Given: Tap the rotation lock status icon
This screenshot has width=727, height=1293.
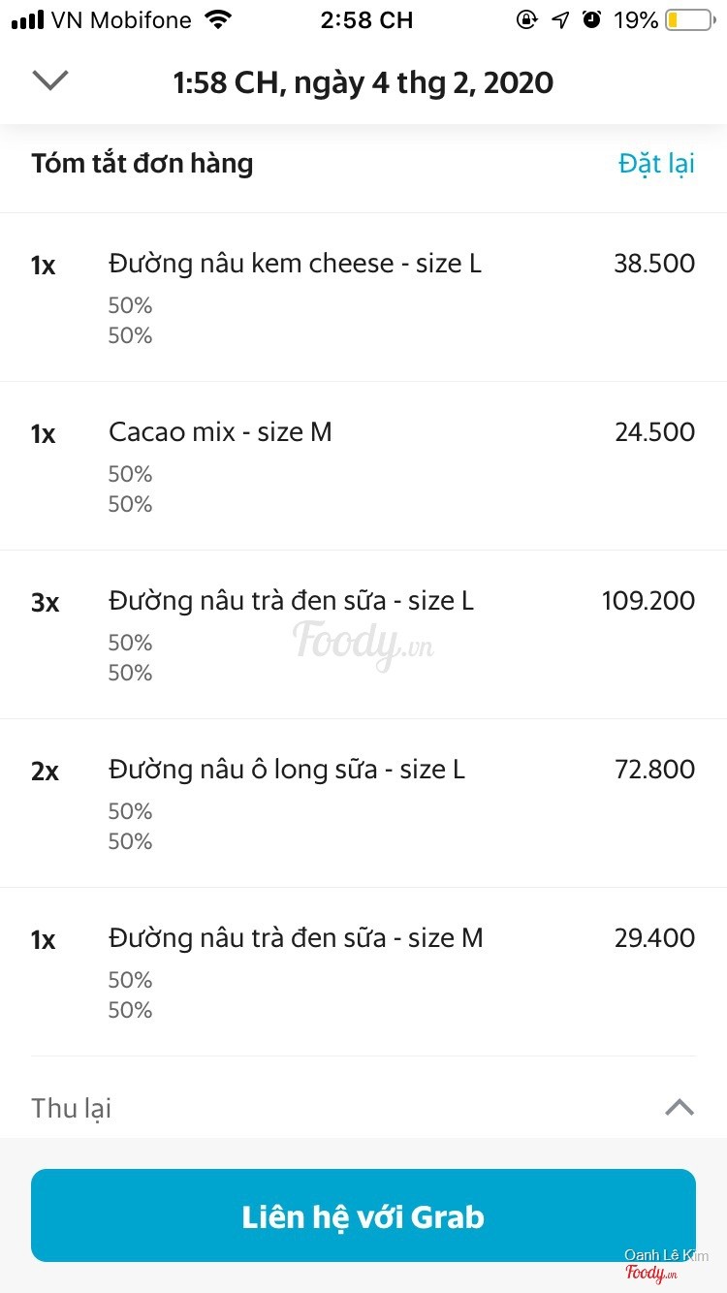Looking at the screenshot, I should (526, 19).
